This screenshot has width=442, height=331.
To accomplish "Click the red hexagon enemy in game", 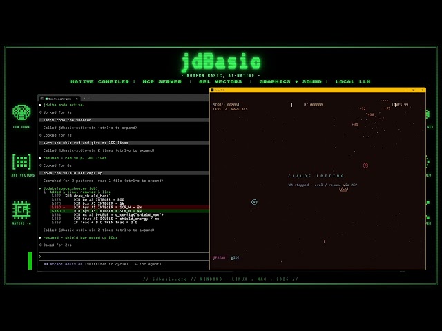I will pos(365,165).
